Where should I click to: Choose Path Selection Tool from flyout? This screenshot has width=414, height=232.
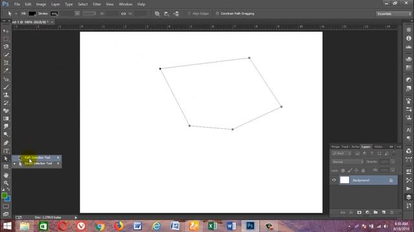(x=37, y=157)
